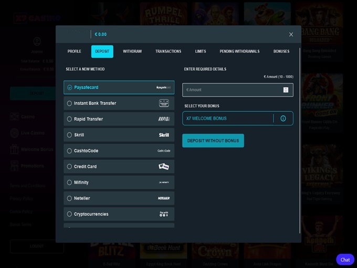Click the Instant Bank Transfer logo icon
This screenshot has width=357, height=268.
click(164, 103)
